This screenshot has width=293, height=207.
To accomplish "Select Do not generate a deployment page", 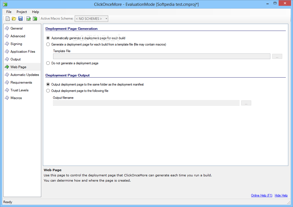I will (x=72, y=63).
